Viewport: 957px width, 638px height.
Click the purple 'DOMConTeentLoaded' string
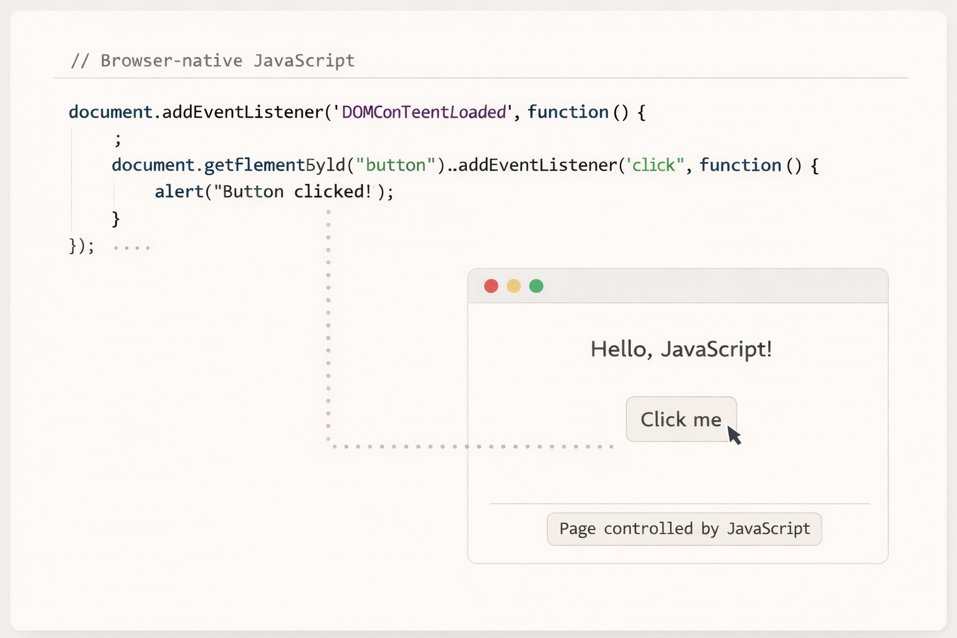[424, 112]
